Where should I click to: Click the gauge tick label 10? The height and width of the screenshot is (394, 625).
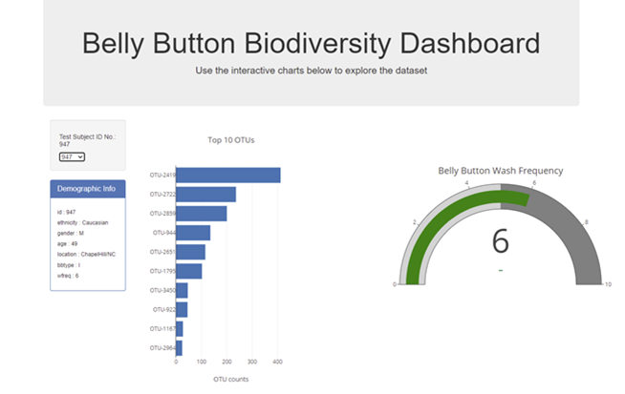pos(608,284)
